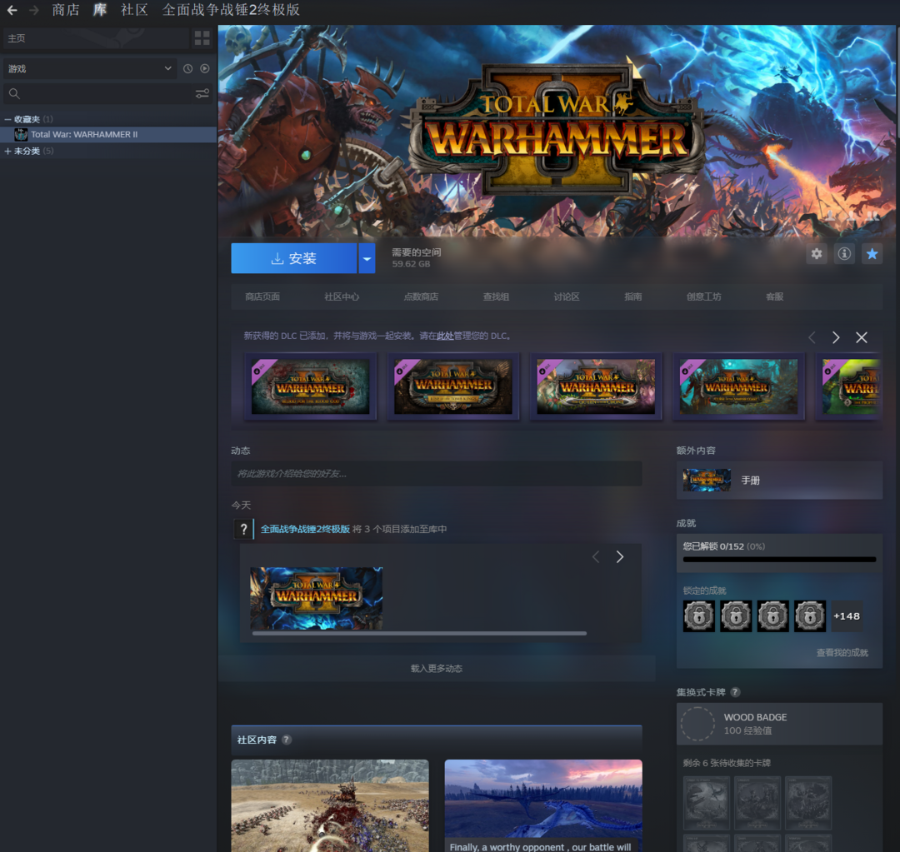The image size is (900, 852).
Task: Expand the 未分类 category
Action: tap(8, 151)
